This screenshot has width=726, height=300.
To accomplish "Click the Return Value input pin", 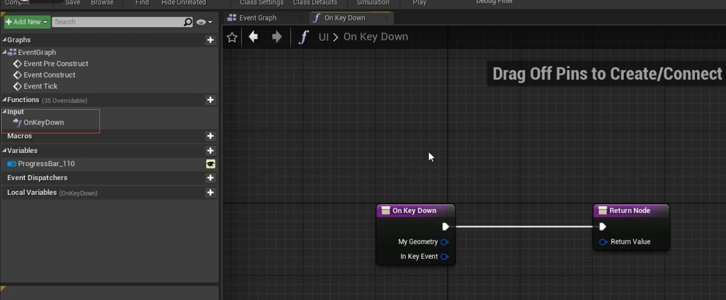I will pyautogui.click(x=603, y=242).
